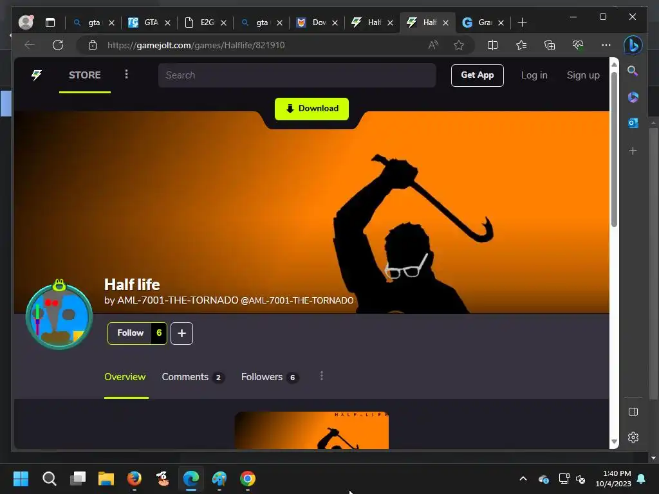Open Task View on taskbar
This screenshot has height=494, width=659.
78,479
